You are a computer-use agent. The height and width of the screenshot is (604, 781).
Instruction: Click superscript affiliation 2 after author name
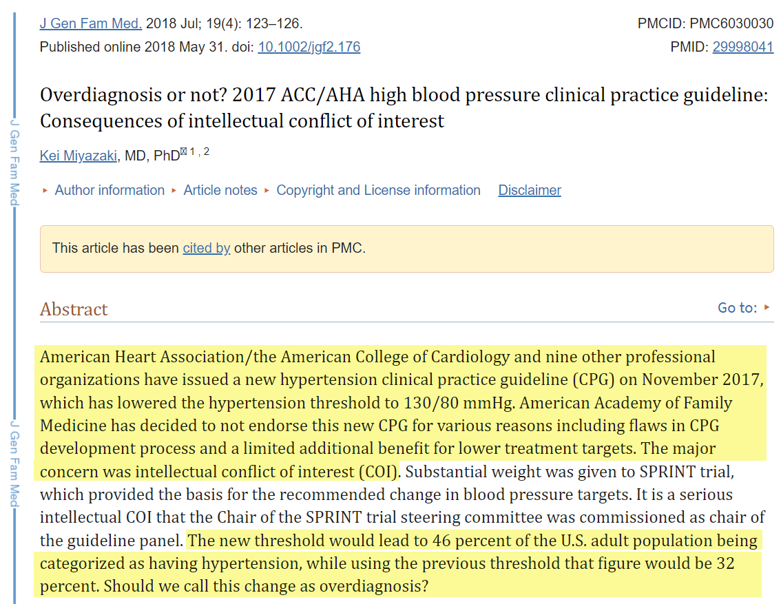[206, 152]
